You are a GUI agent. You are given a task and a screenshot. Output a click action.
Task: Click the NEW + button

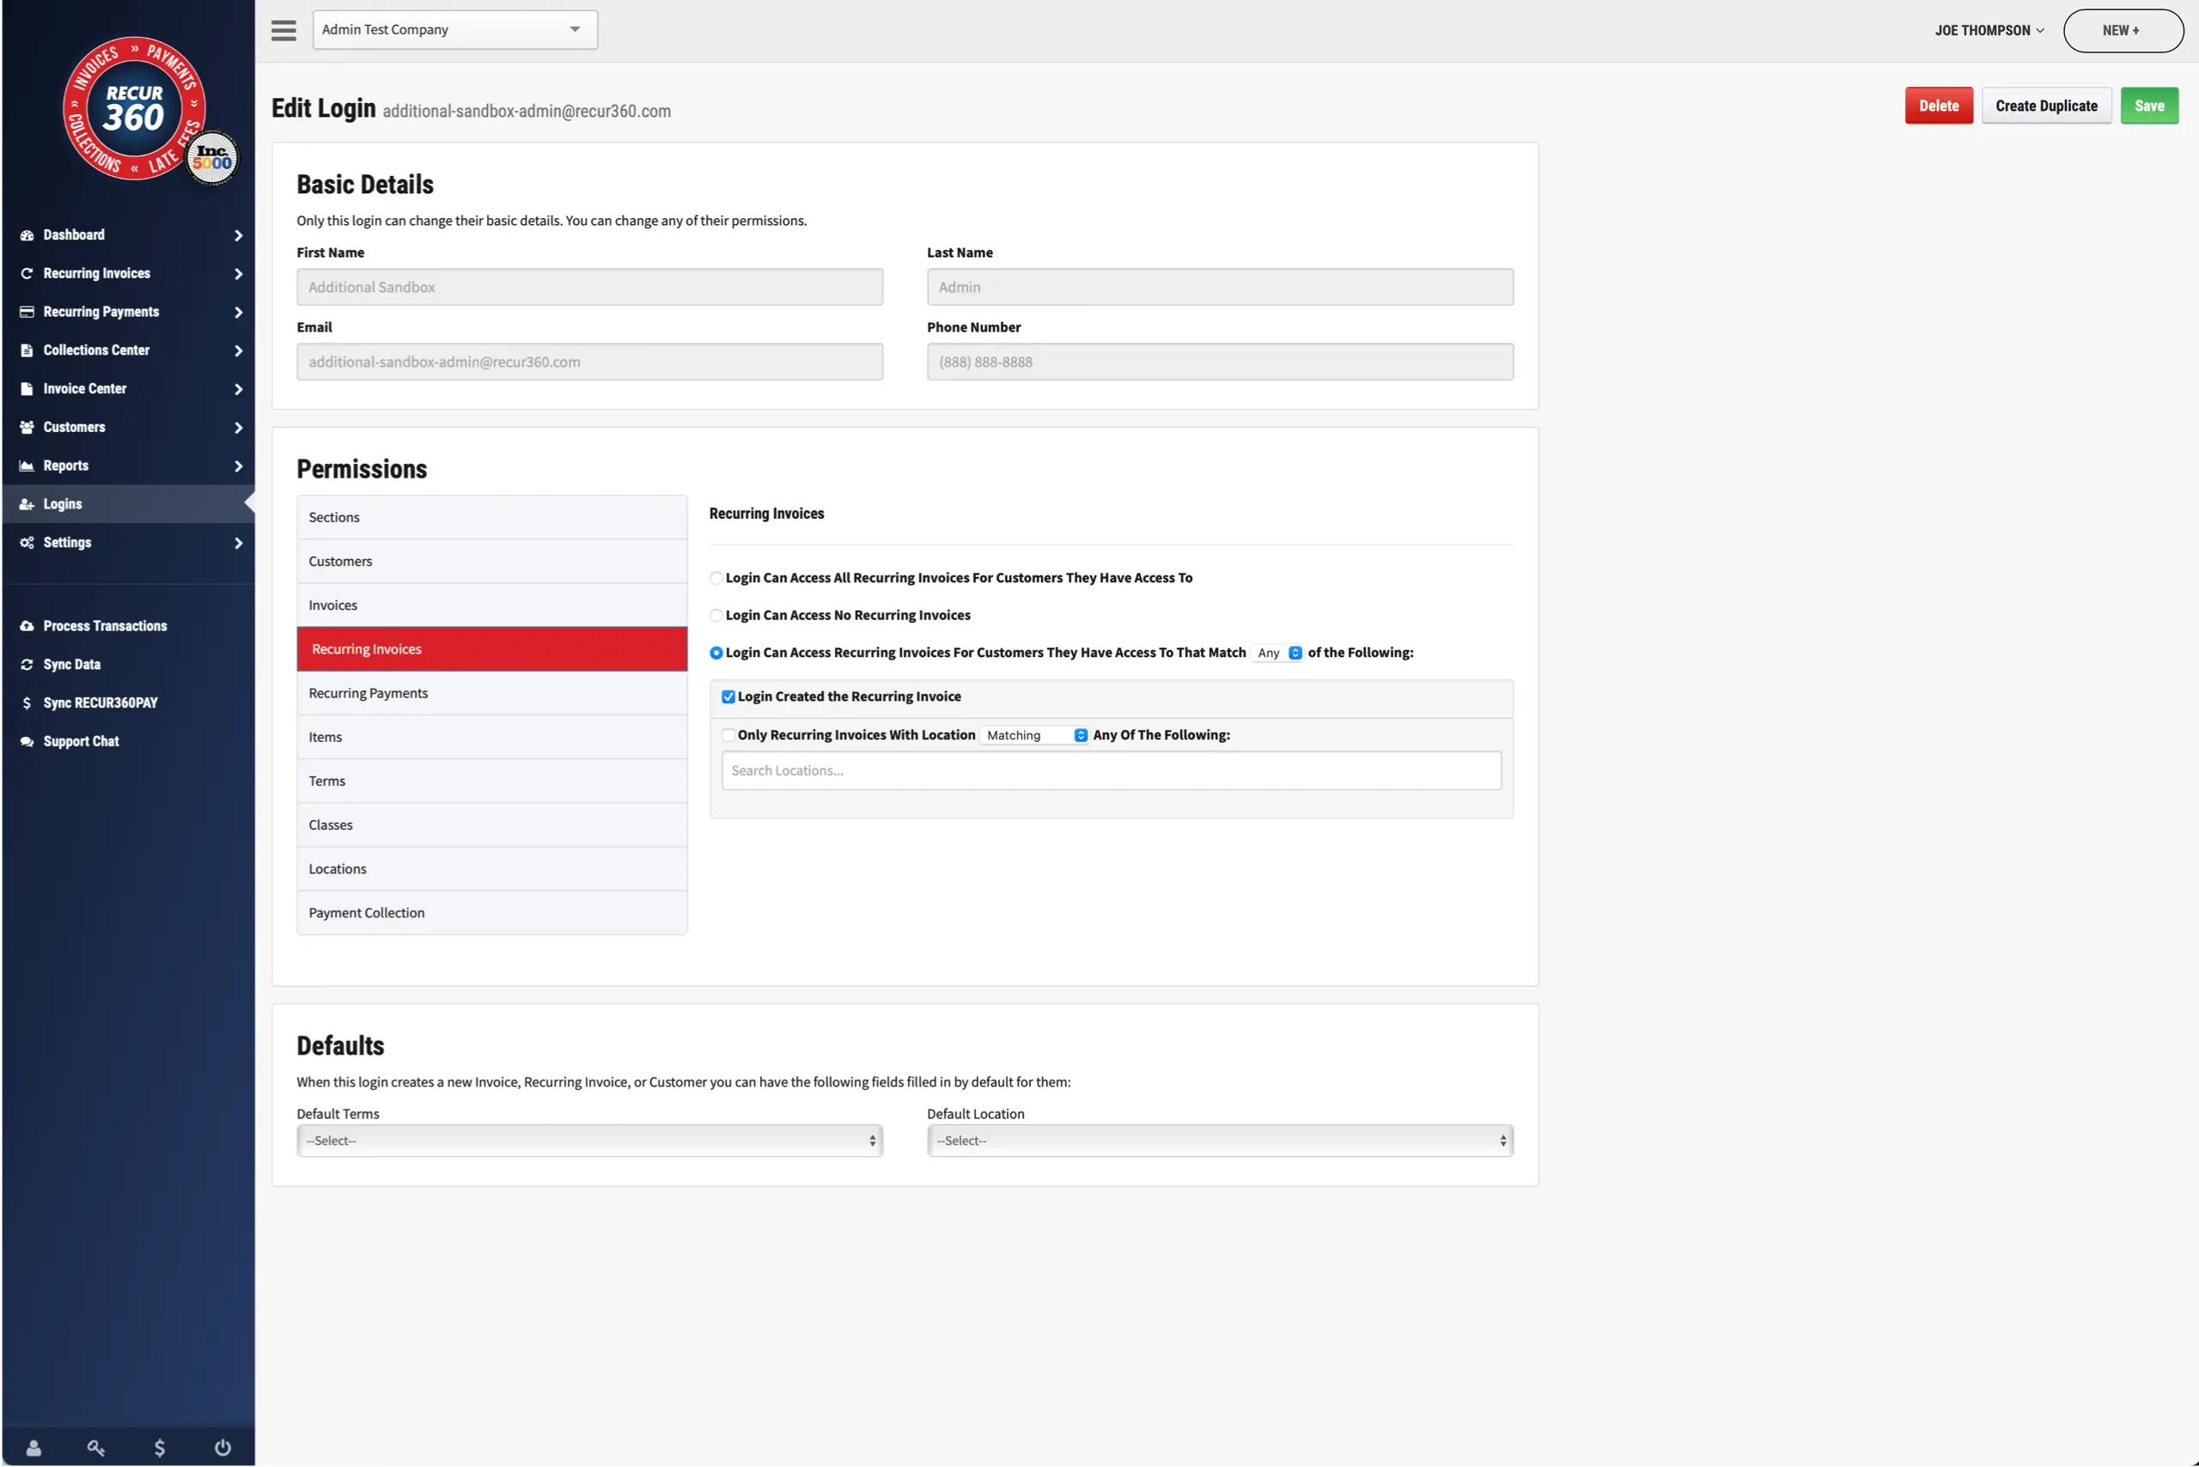click(2123, 31)
